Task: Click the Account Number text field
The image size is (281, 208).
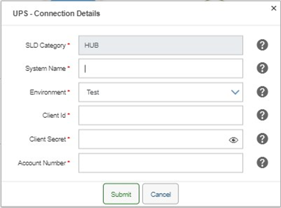Action: [x=160, y=163]
